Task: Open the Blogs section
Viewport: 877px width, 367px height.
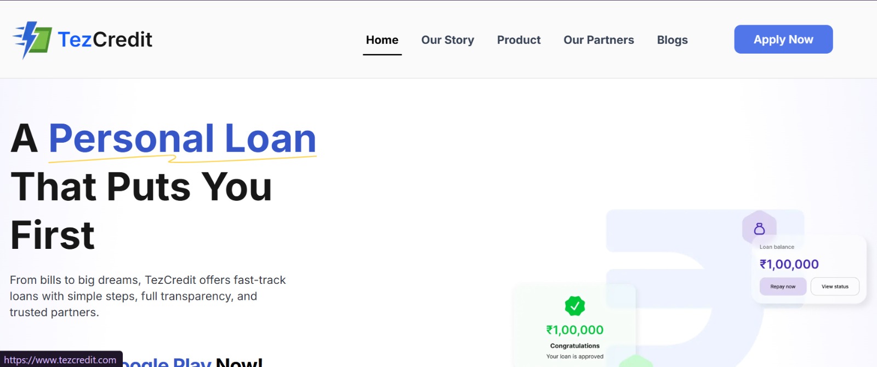Action: [672, 40]
